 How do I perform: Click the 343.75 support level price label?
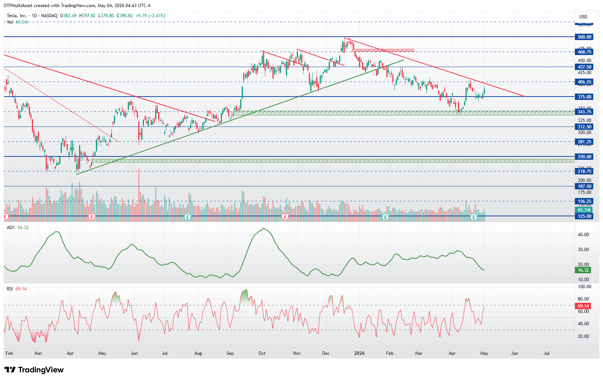coord(584,112)
